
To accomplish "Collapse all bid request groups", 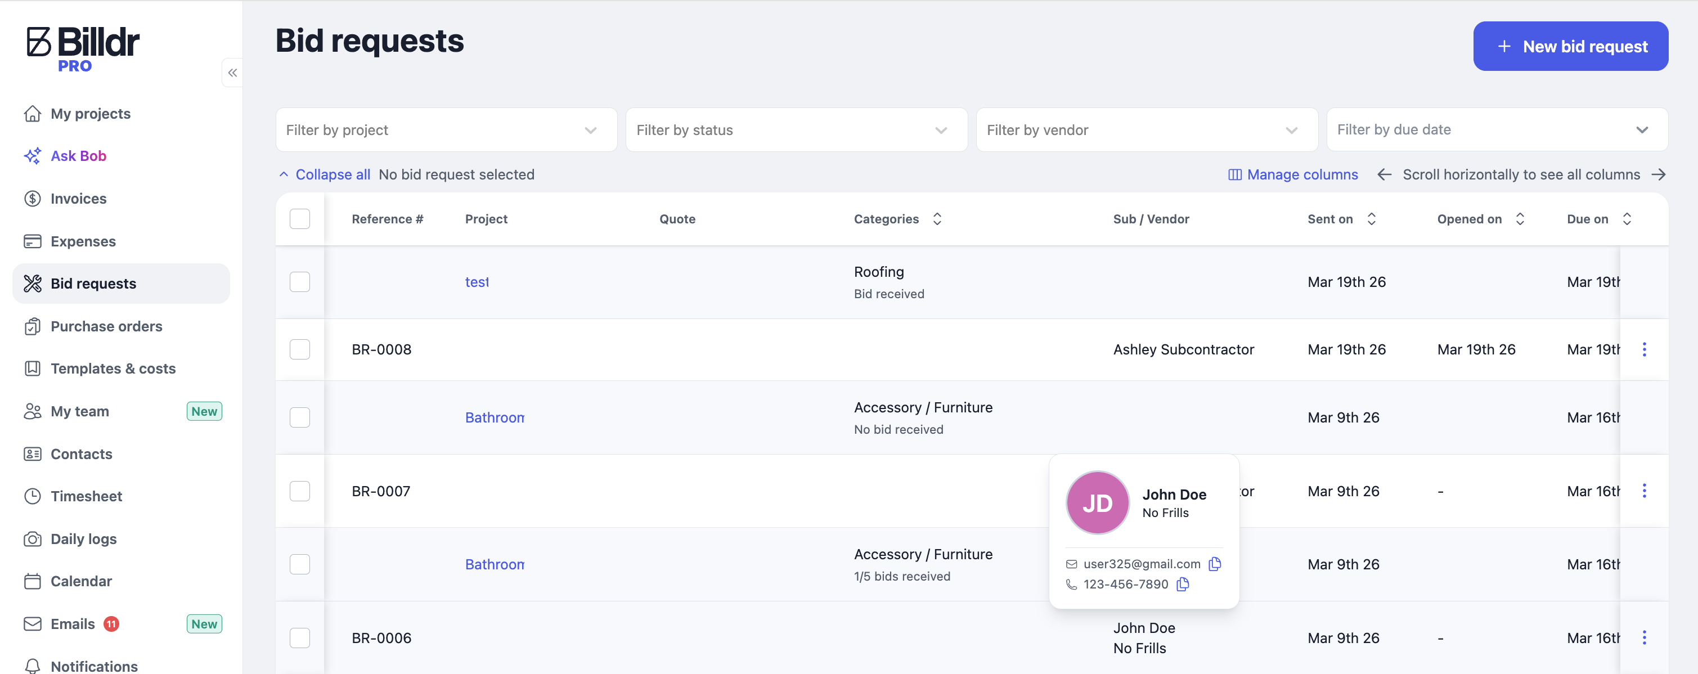I will click(x=324, y=174).
